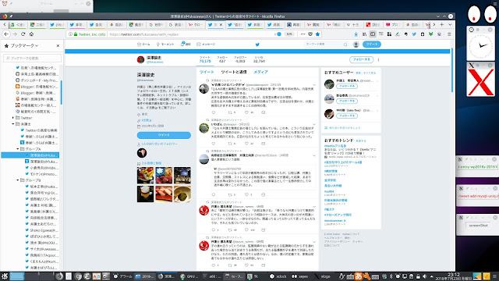499x281 pixels.
Task: Open the page actions three-dot menu
Action: point(303,34)
